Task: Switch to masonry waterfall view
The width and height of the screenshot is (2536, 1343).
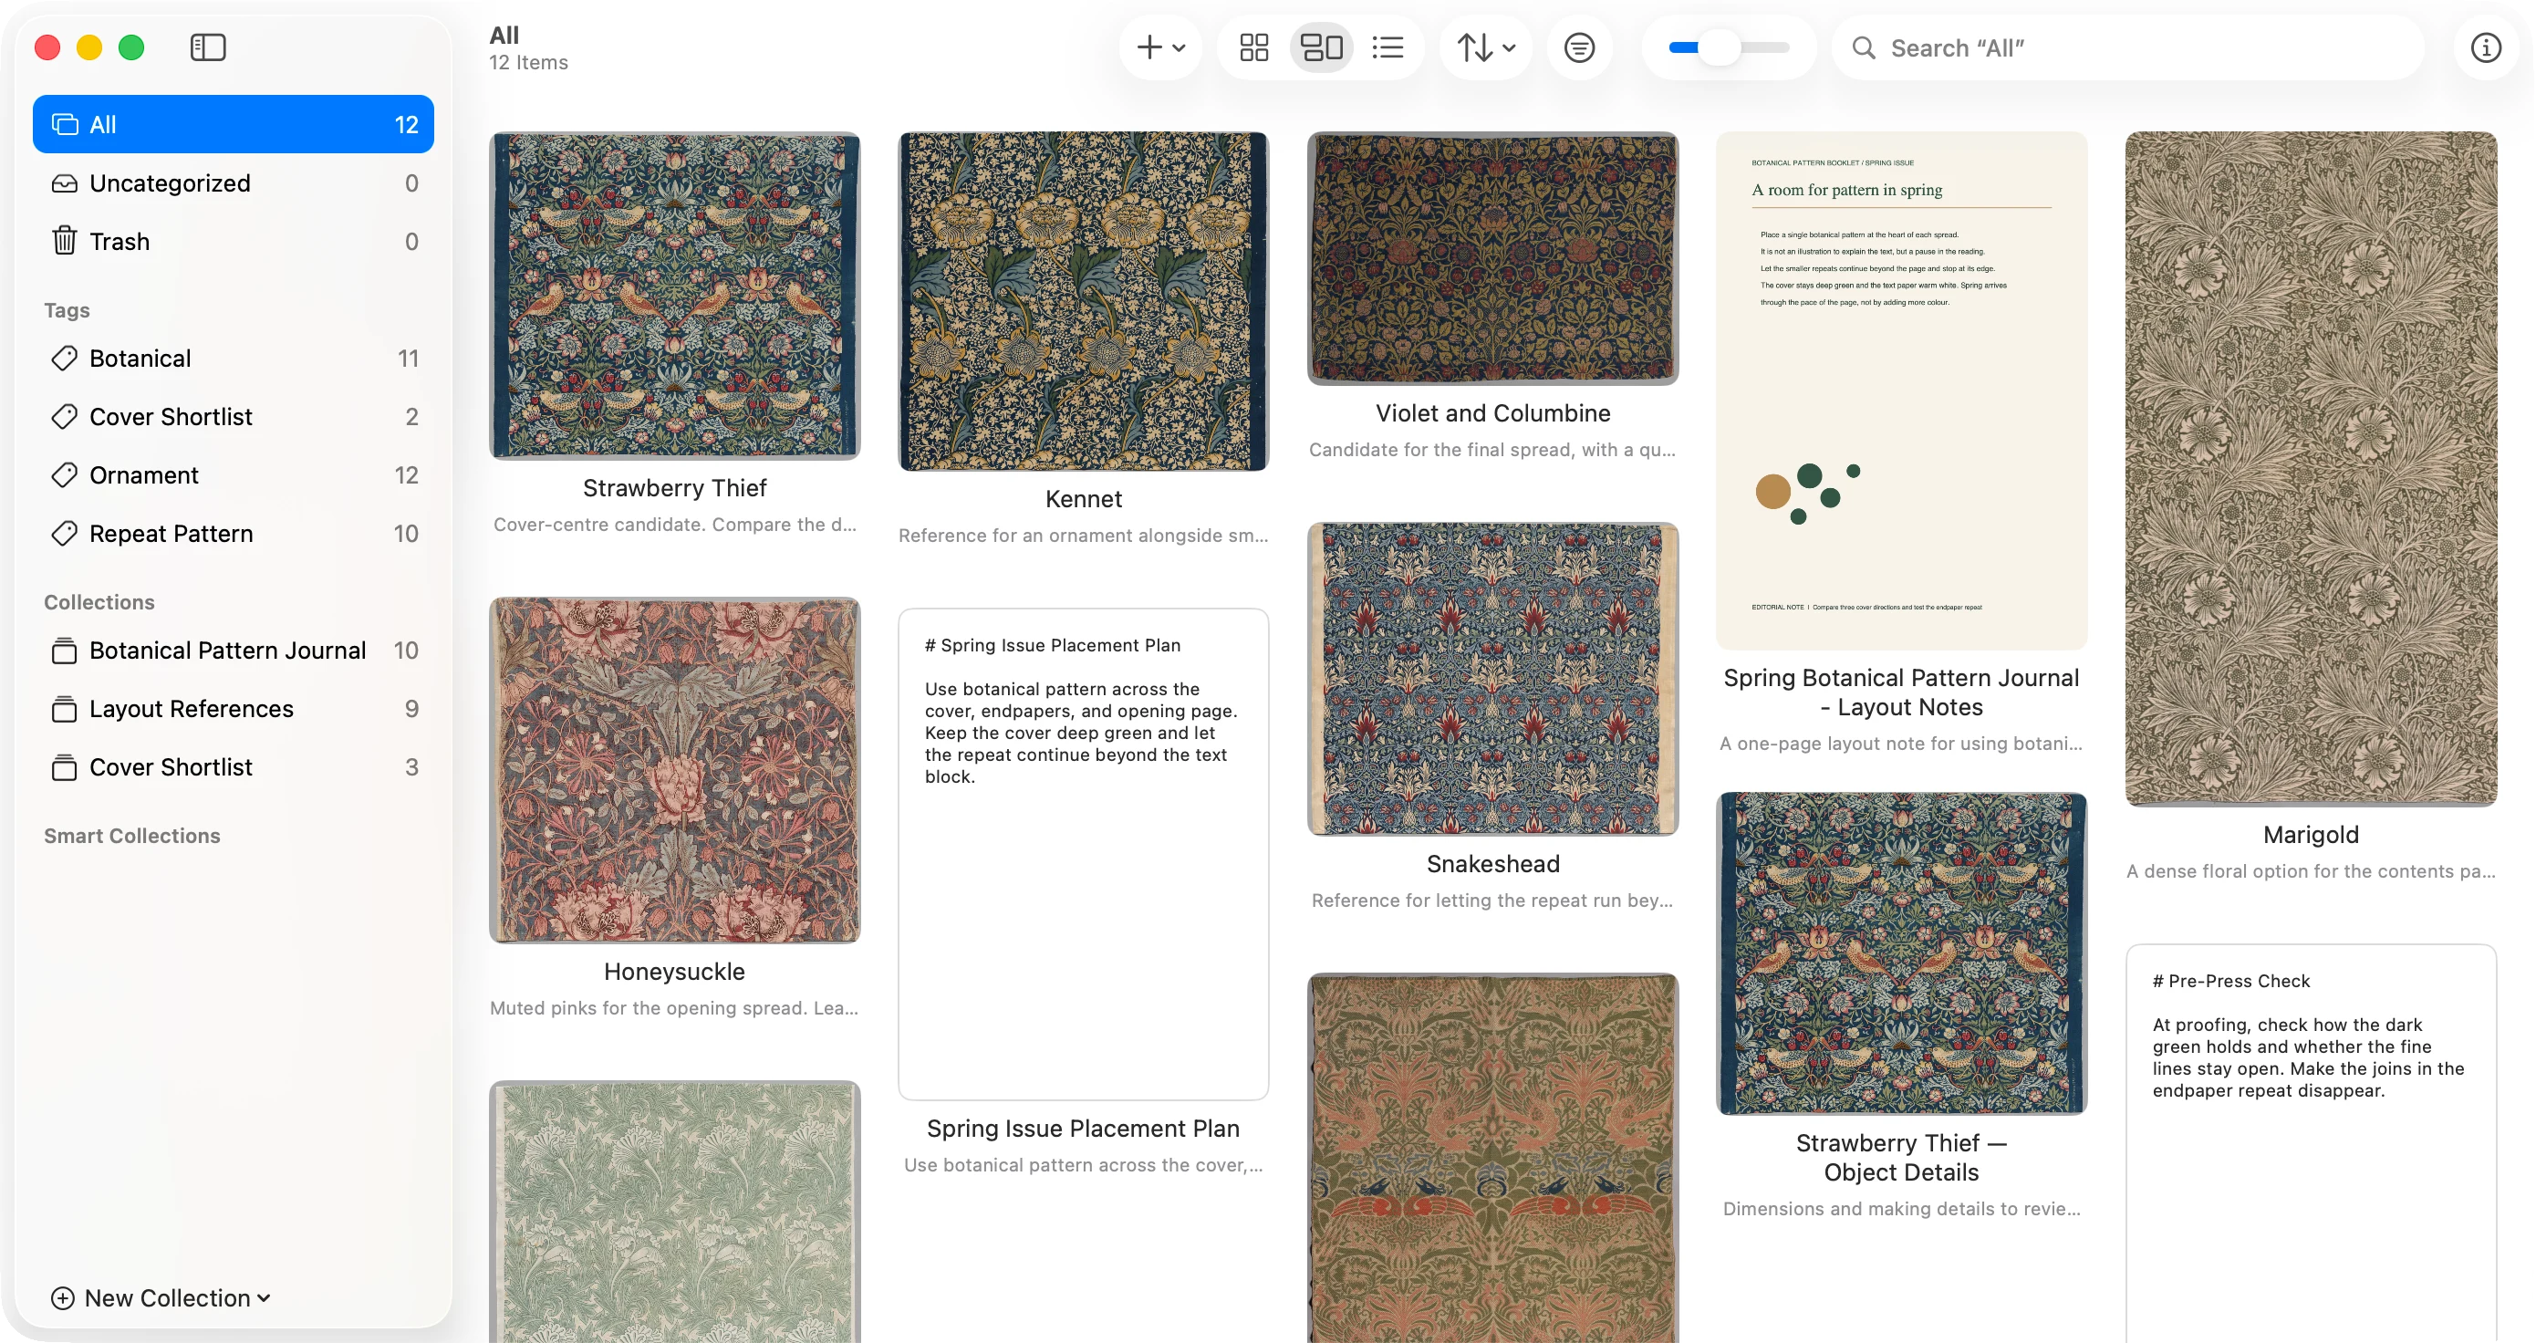Action: [x=1321, y=47]
